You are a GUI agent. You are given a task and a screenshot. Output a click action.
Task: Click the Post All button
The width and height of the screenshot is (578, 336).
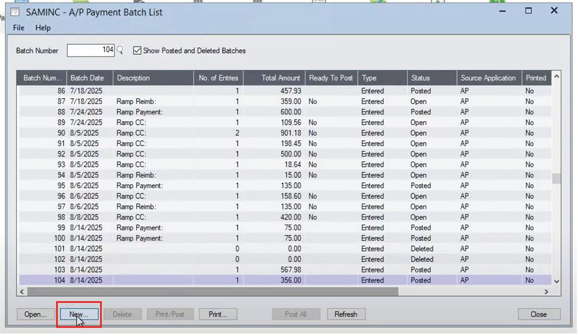[x=296, y=314]
